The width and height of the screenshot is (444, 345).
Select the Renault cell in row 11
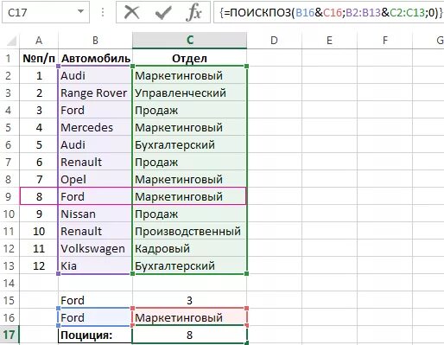[x=95, y=231]
